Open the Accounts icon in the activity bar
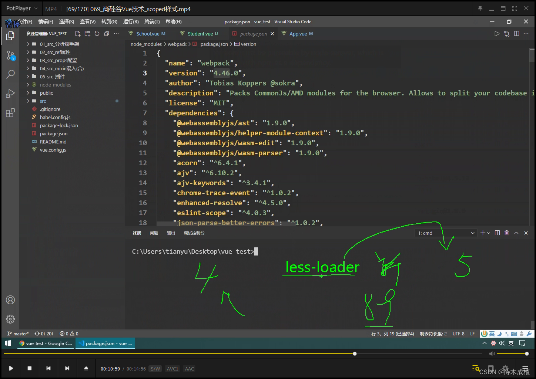This screenshot has width=536, height=379. [x=10, y=300]
